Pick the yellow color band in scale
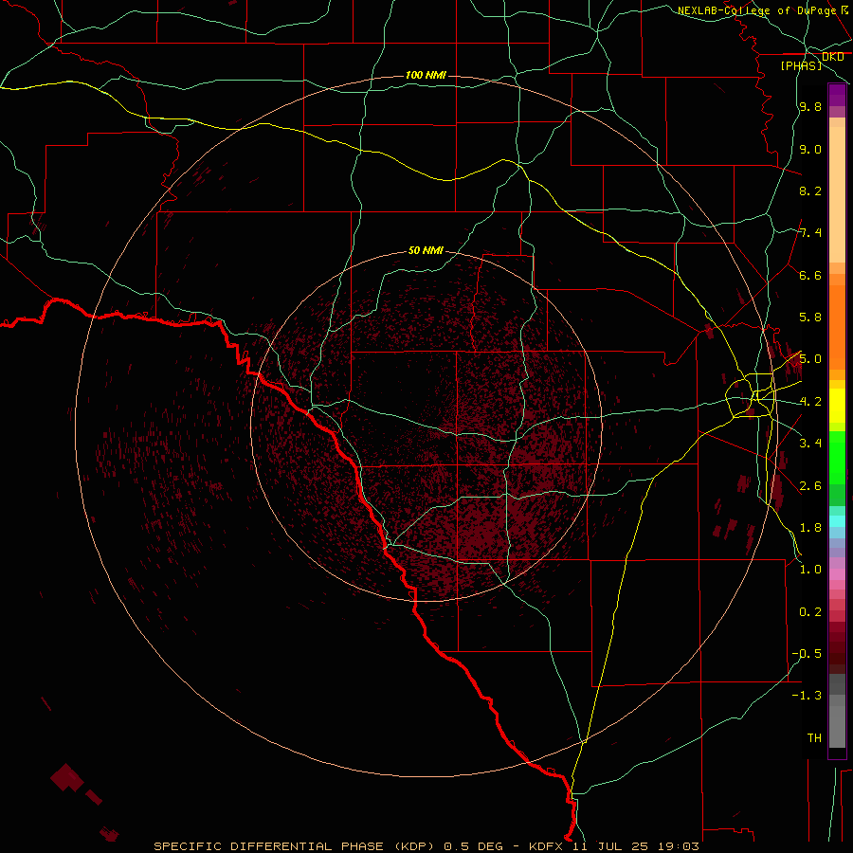853x853 pixels. [x=837, y=406]
